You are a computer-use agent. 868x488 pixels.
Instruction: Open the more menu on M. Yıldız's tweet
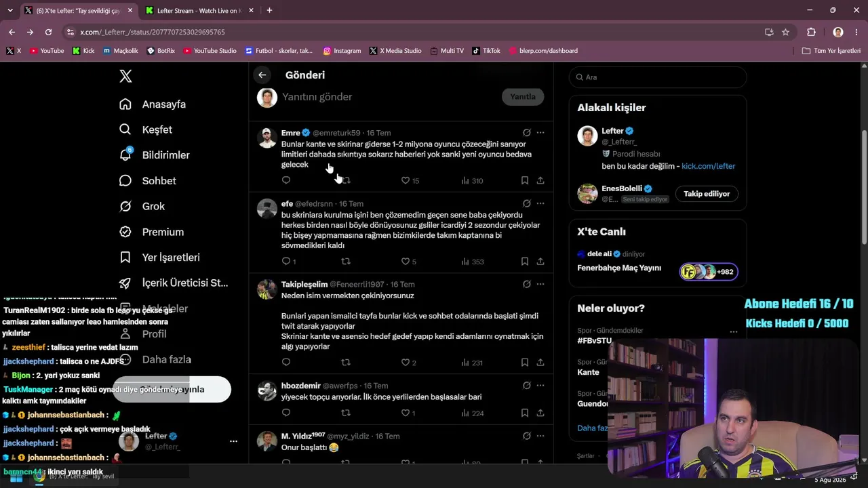[x=540, y=436]
